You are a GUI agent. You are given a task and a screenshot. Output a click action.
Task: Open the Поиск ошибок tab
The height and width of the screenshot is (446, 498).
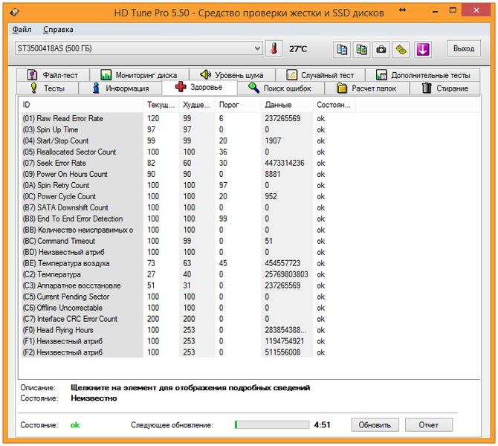pyautogui.click(x=281, y=88)
